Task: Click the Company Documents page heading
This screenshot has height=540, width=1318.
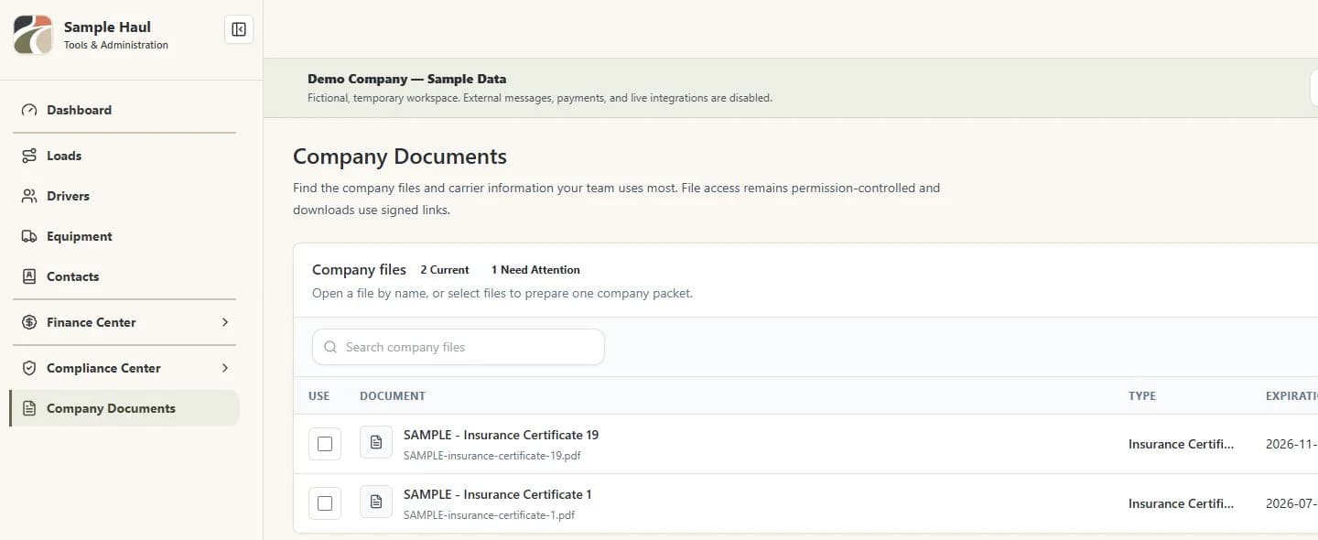Action: [x=400, y=157]
